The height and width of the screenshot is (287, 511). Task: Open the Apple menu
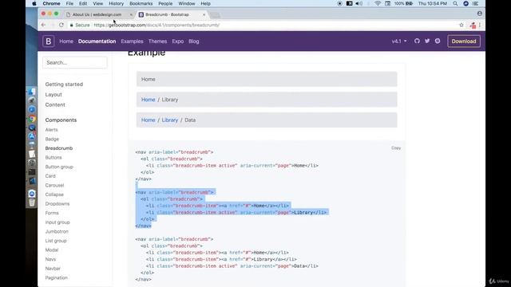[34, 3]
